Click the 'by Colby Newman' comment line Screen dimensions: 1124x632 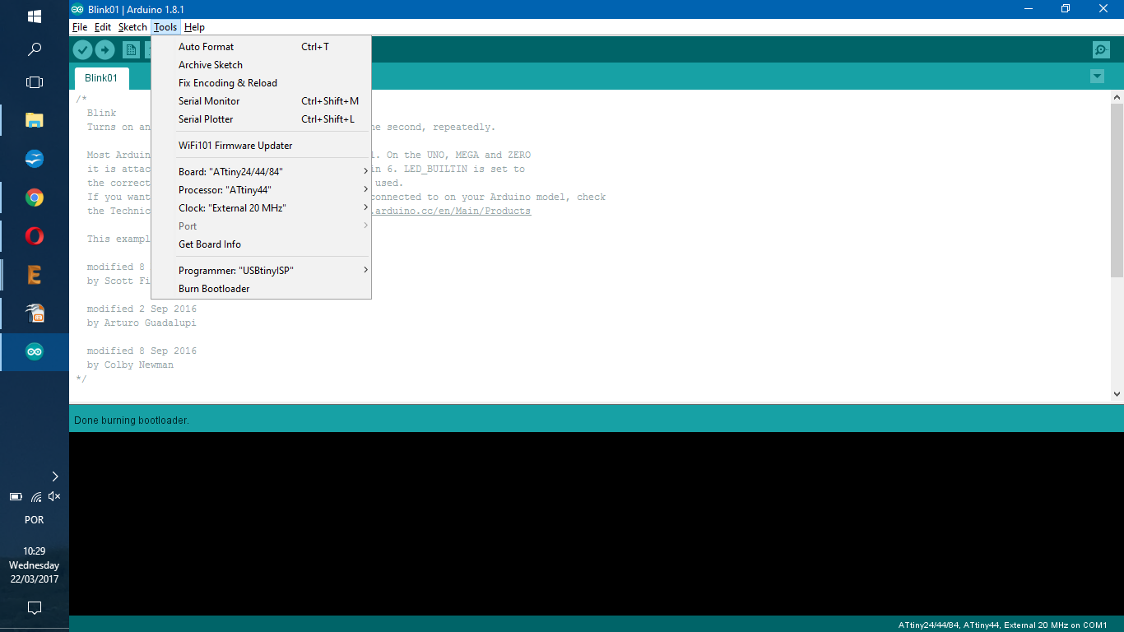coord(130,365)
